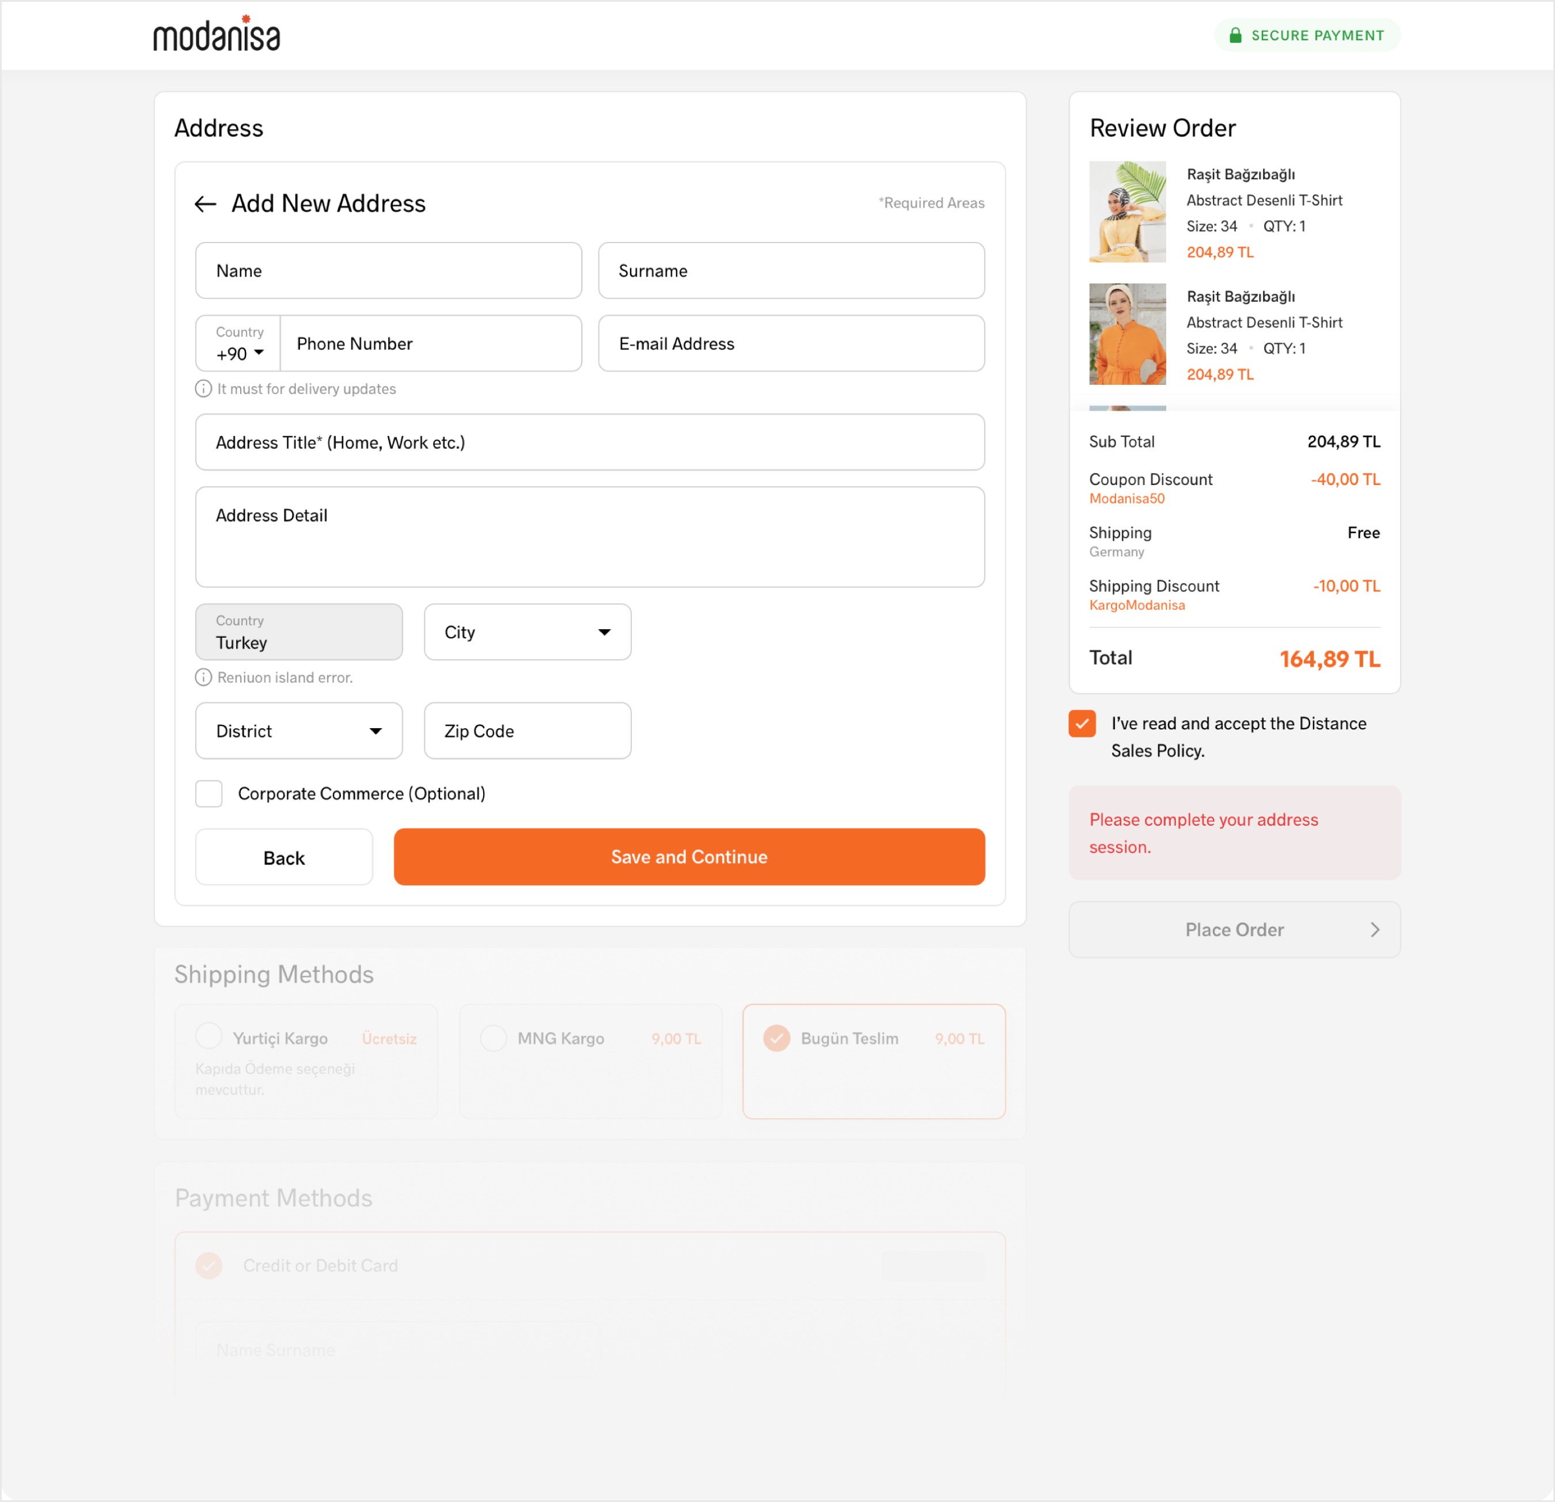Screen dimensions: 1555x1502
Task: Click info icon beside Reniuon island error
Action: (x=203, y=676)
